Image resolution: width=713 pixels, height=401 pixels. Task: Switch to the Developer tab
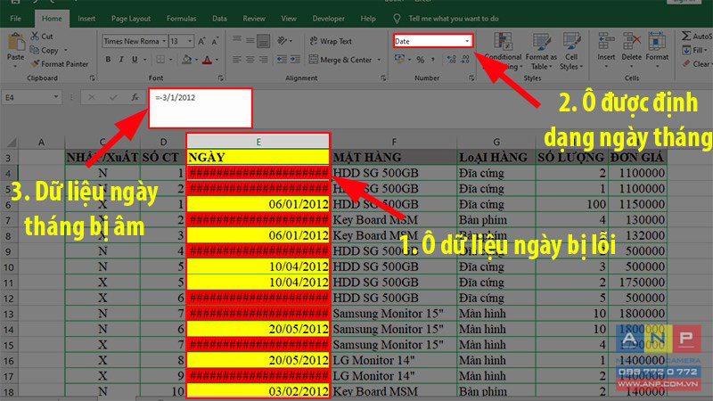click(328, 19)
